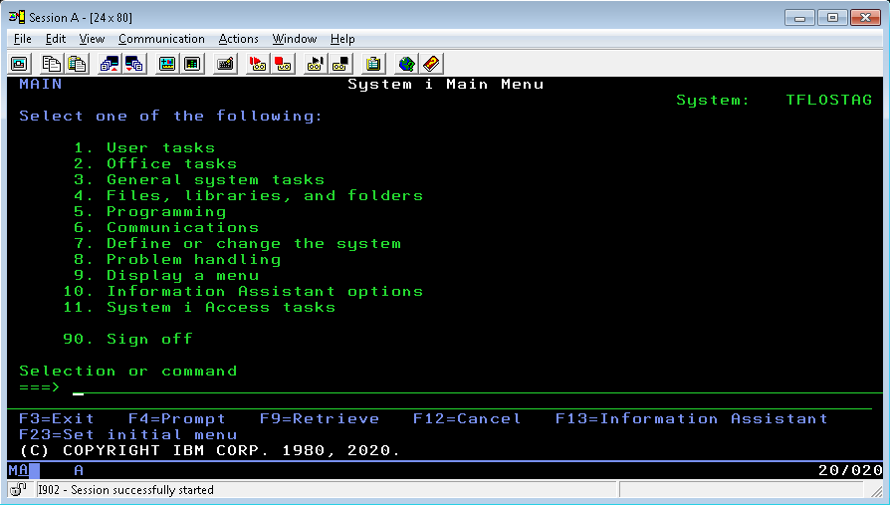Open the Keyboard Remap toolbar icon
Viewport: 890px width, 505px height.
tap(225, 64)
